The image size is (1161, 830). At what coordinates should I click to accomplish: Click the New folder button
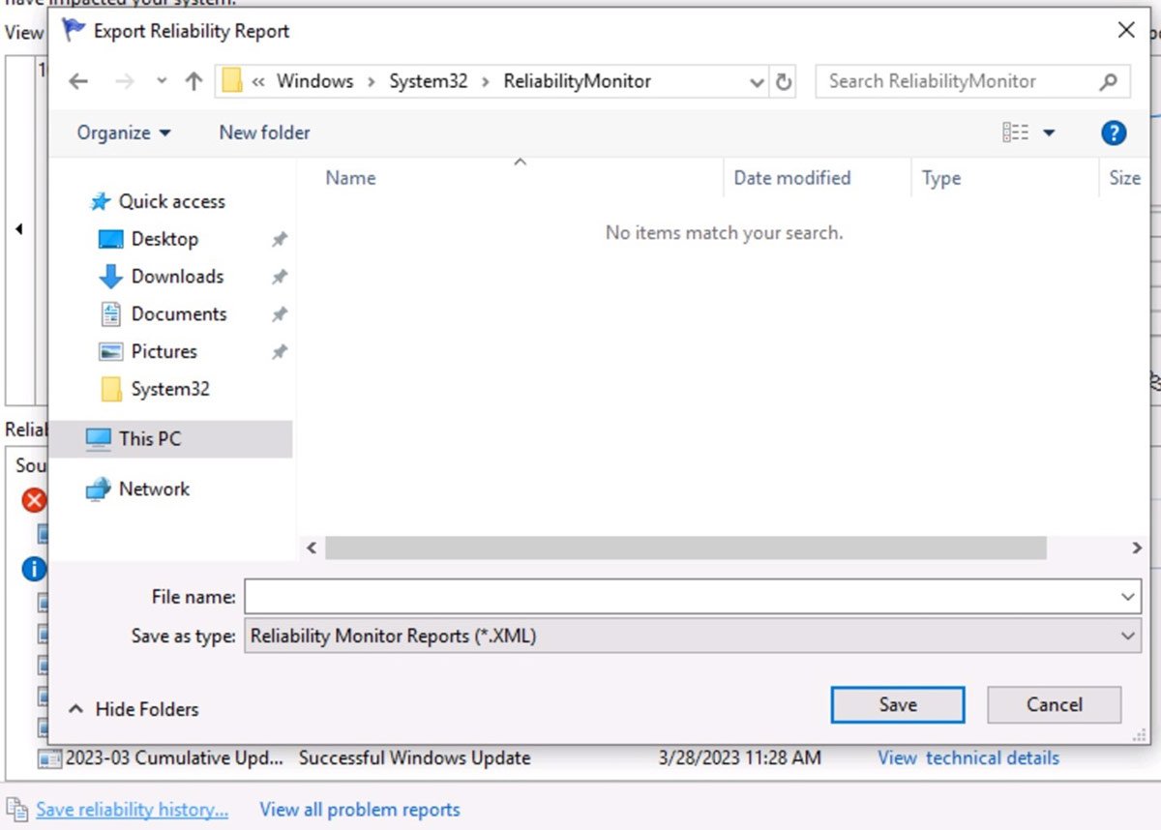point(264,133)
